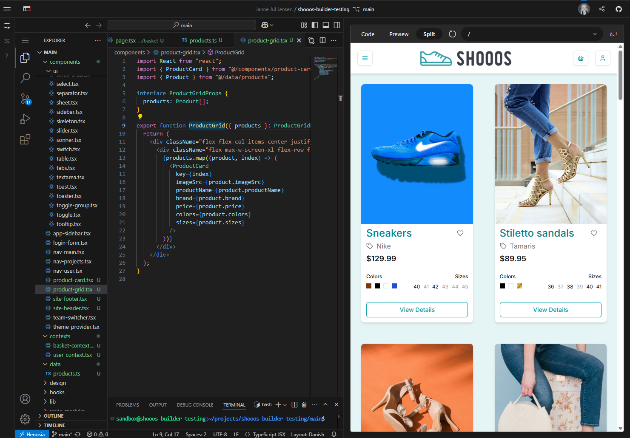This screenshot has width=630, height=438.
Task: Toggle the bottom panel visibility
Action: click(x=326, y=25)
